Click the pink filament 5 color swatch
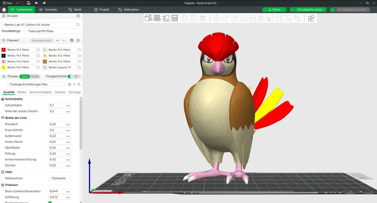 (3, 62)
